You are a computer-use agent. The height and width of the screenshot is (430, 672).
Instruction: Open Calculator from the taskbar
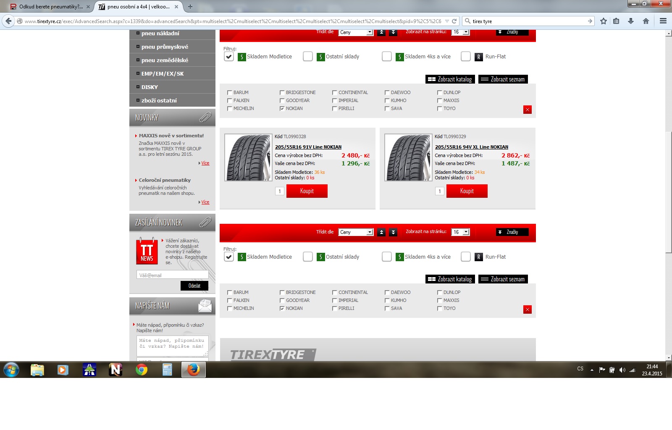click(167, 370)
